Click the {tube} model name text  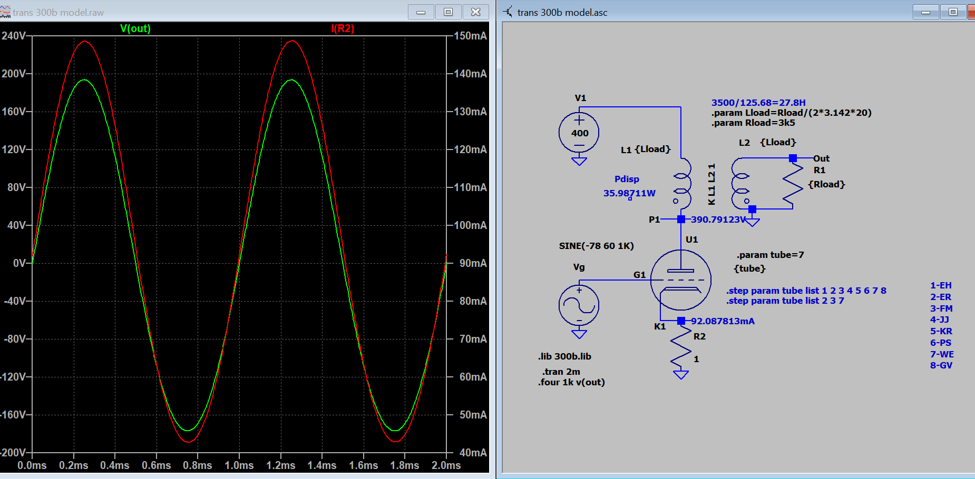coord(749,268)
